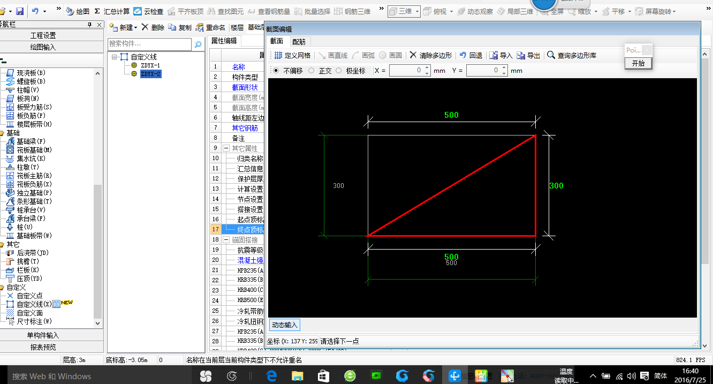Open File Explorer from taskbar
713x384 pixels.
pos(297,376)
